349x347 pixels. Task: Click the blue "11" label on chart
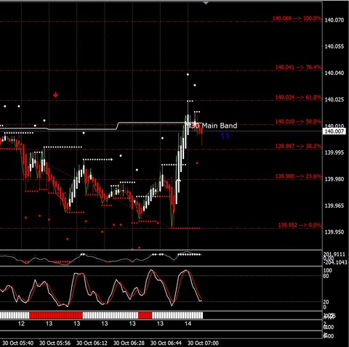click(x=225, y=136)
